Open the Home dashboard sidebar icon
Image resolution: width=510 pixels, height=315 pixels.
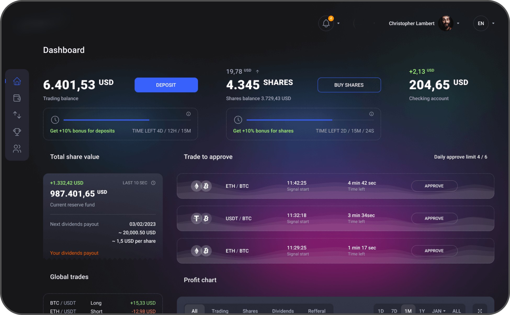click(17, 81)
